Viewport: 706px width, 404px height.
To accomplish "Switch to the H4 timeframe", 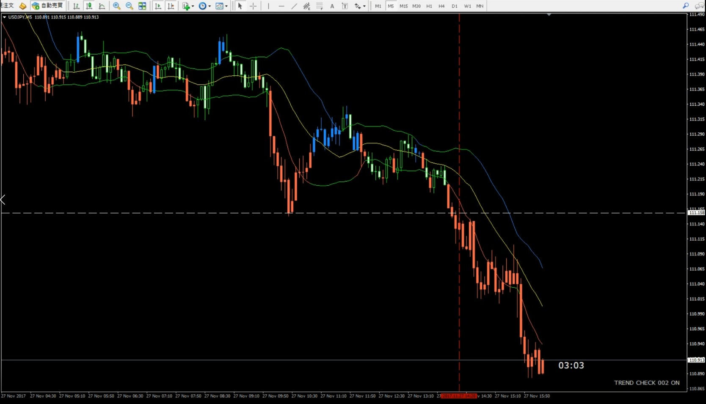I will click(441, 6).
